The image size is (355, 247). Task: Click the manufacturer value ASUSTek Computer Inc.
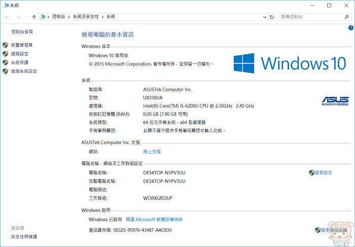[167, 90]
